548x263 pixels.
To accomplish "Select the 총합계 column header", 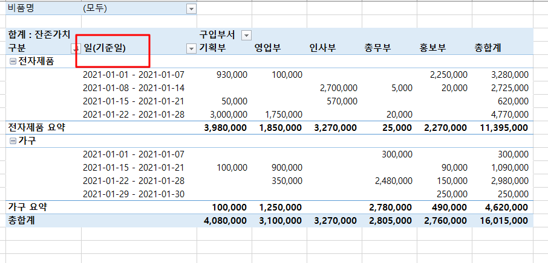I will 488,48.
